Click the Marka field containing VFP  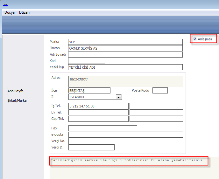tap(125, 42)
